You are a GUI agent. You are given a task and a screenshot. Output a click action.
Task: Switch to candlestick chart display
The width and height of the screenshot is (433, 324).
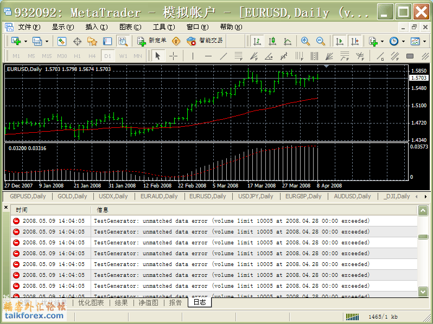click(272, 41)
